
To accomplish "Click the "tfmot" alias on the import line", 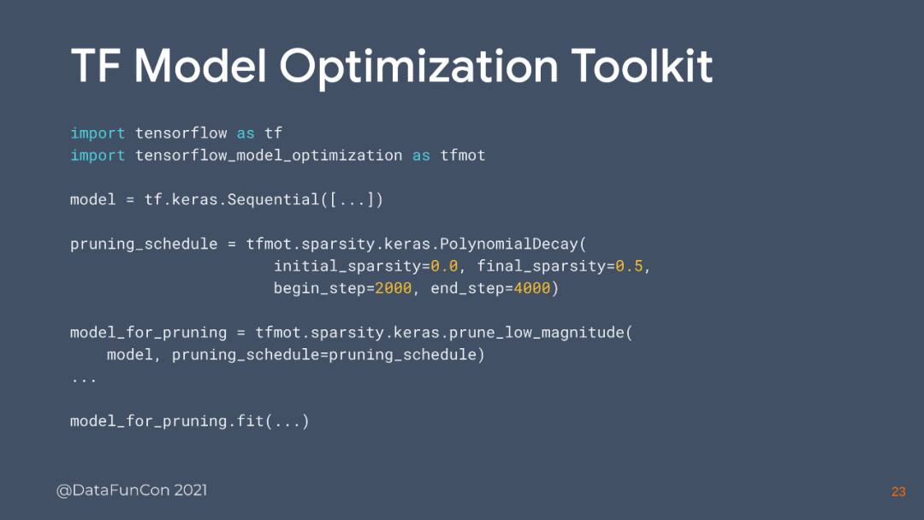I will (462, 156).
